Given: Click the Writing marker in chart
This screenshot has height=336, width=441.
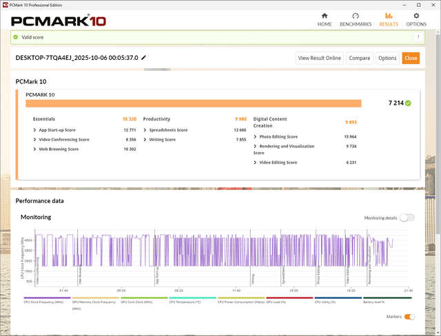Looking at the screenshot, I should click(253, 279).
